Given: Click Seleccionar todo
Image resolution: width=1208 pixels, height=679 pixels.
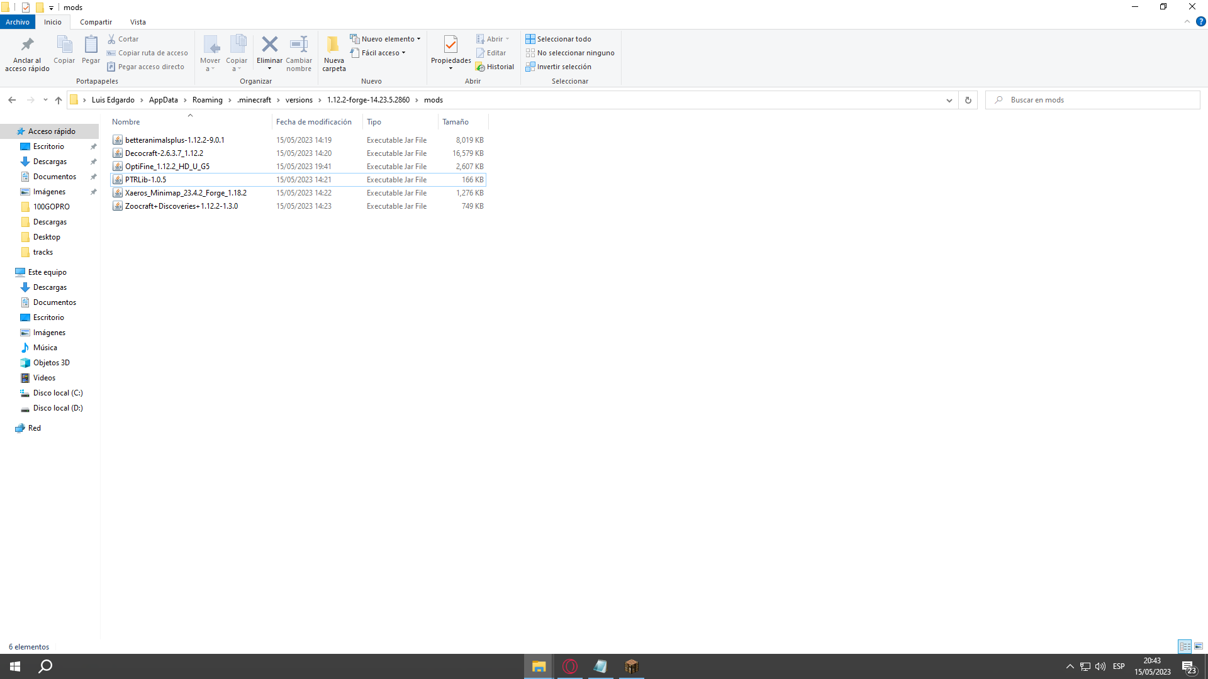Looking at the screenshot, I should [x=558, y=39].
